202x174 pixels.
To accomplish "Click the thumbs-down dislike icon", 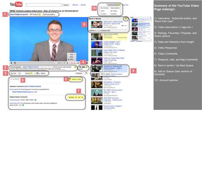I will 20,73.
